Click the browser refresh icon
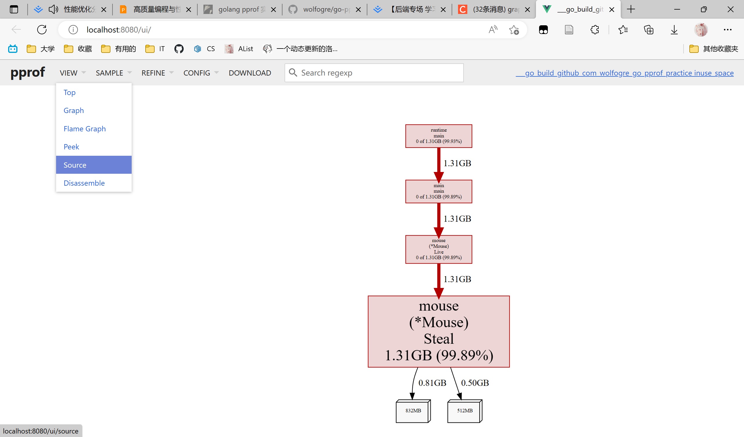Viewport: 744px width, 437px height. point(42,30)
